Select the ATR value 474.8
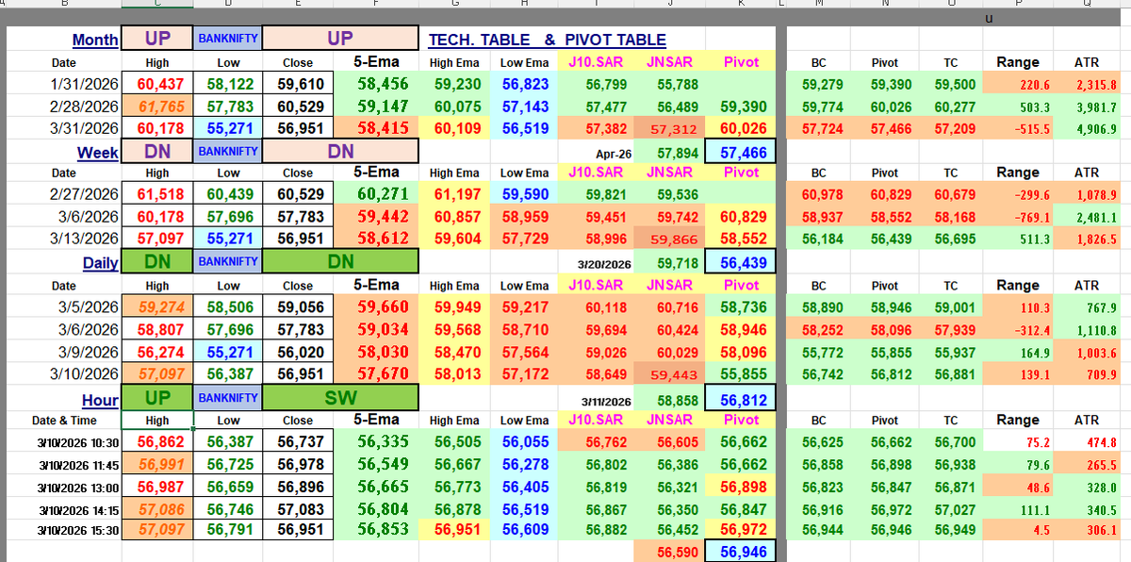 coord(1087,440)
